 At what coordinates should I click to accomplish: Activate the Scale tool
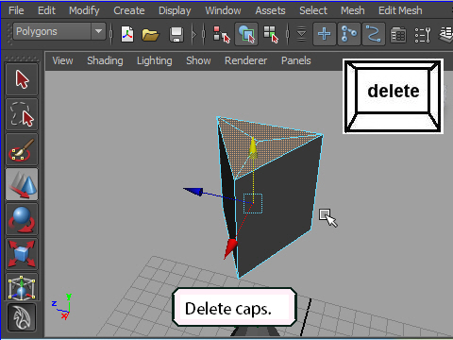pyautogui.click(x=22, y=254)
